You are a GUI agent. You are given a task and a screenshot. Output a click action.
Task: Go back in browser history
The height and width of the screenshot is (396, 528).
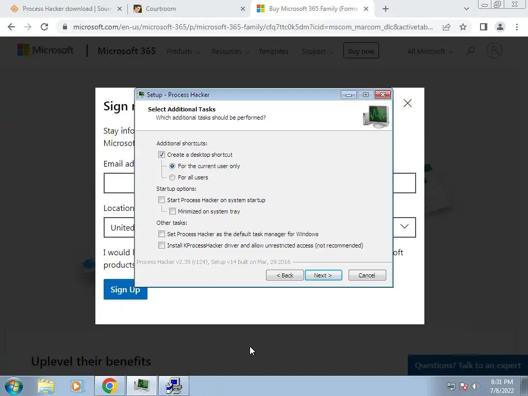point(11,27)
